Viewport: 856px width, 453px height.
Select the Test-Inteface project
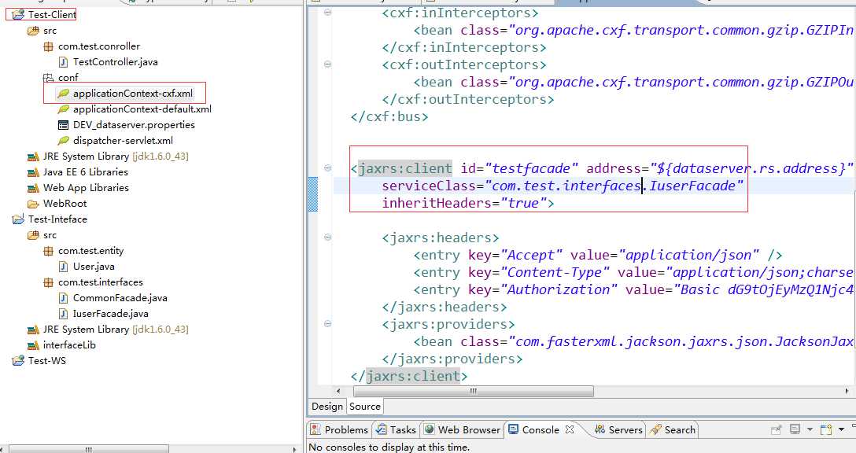57,219
